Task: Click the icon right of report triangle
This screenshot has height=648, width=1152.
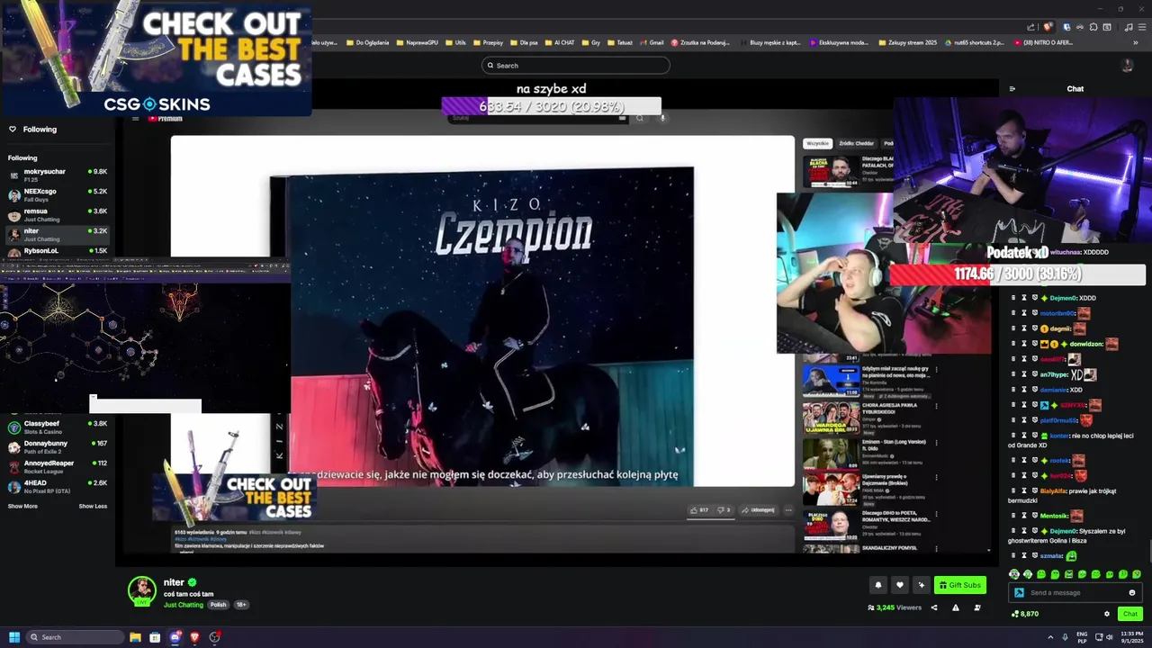Action: (x=977, y=607)
